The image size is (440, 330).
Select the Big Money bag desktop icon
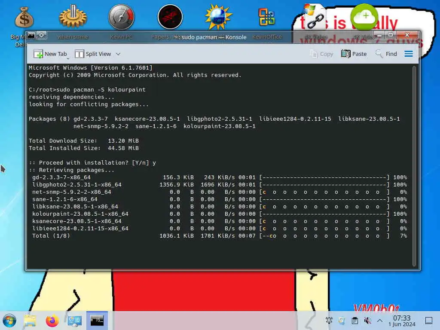pos(24,18)
